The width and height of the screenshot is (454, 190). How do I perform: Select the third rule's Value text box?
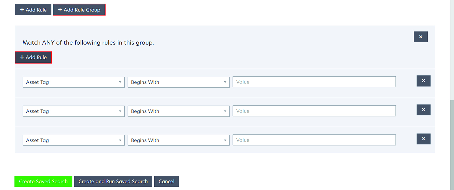pyautogui.click(x=314, y=140)
